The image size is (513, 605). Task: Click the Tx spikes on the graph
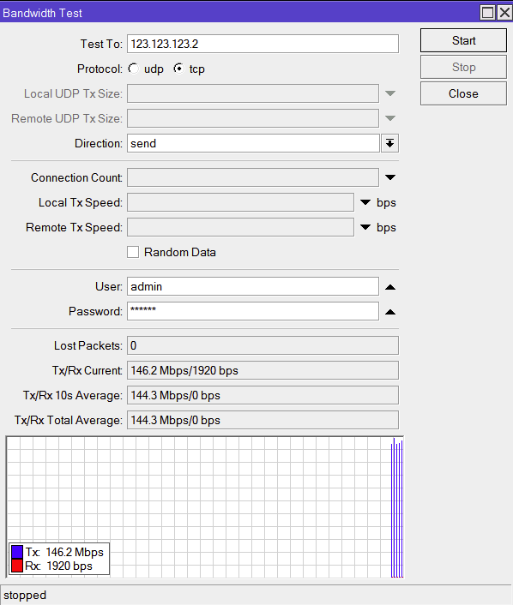[x=397, y=508]
